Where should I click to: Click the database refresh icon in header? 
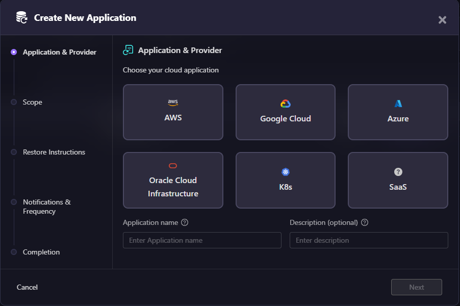[22, 17]
